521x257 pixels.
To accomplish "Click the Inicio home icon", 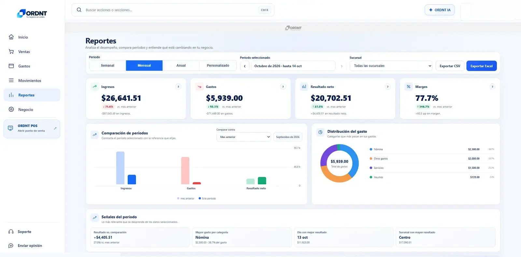I will [11, 37].
